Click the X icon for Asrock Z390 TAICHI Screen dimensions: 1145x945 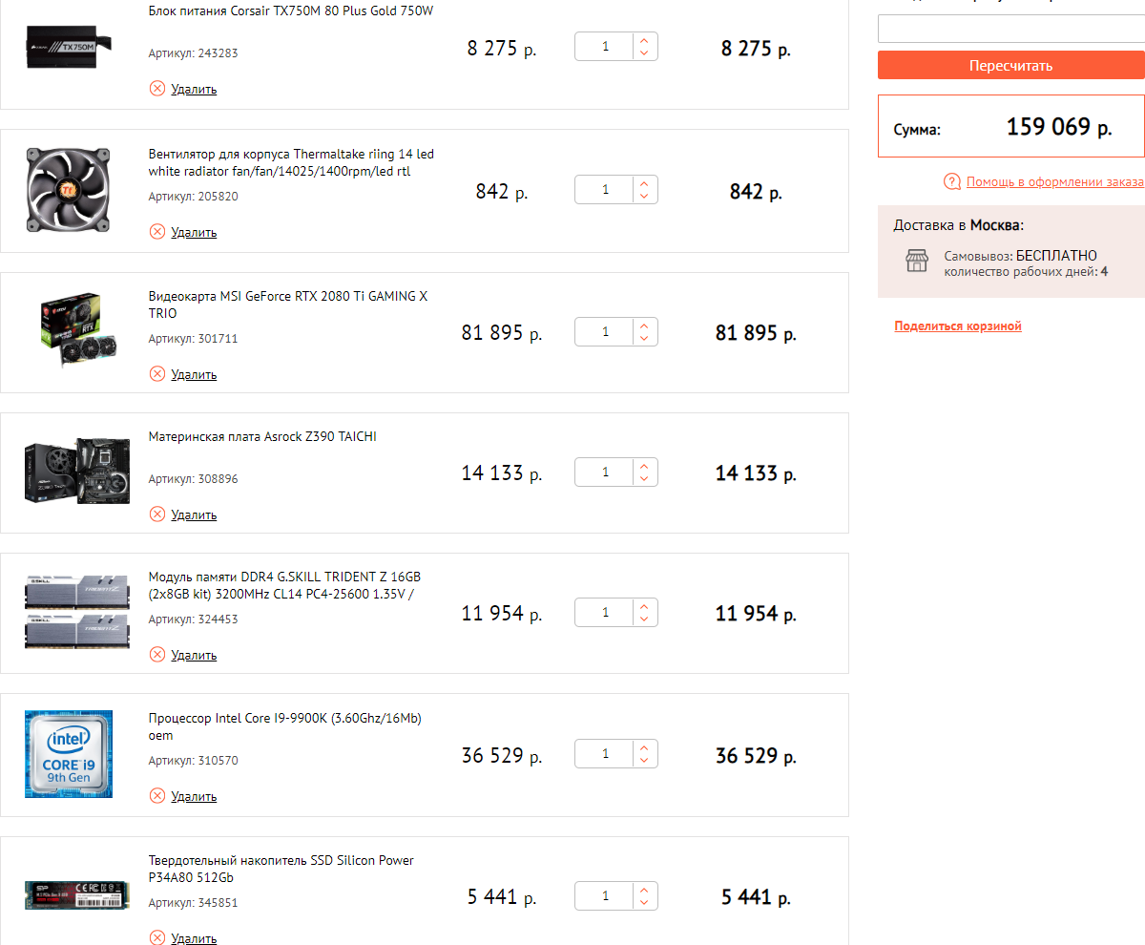[x=157, y=514]
